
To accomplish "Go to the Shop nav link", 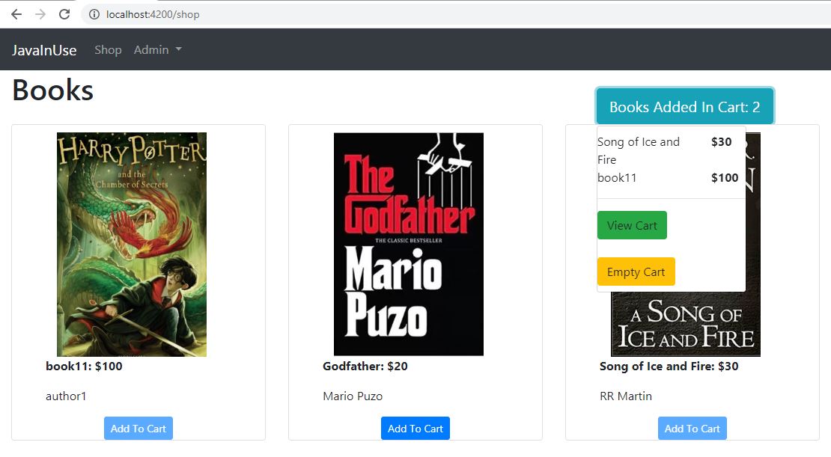I will [108, 50].
